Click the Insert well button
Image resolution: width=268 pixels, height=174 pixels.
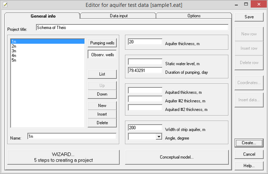(102, 114)
